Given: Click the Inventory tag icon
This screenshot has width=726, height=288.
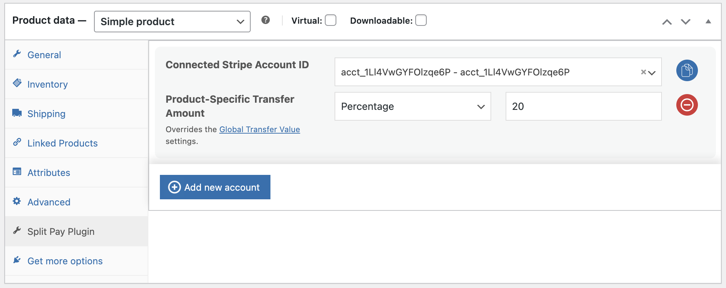Looking at the screenshot, I should 17,83.
